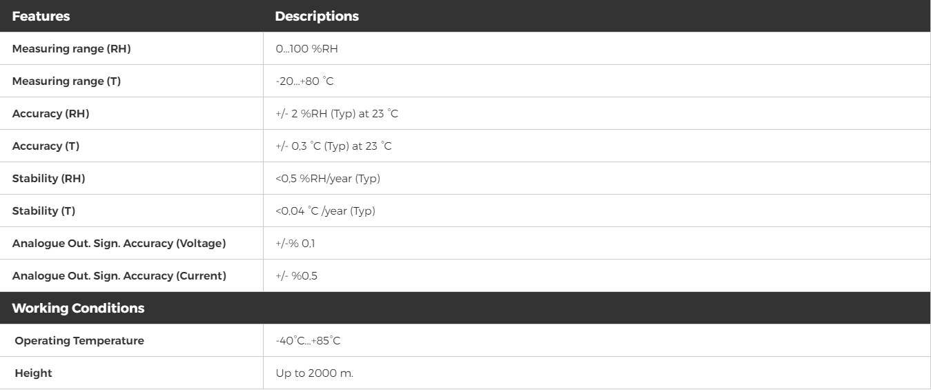Select the Measuring range (RH) row label
Screen dimensions: 931x390
click(72, 49)
